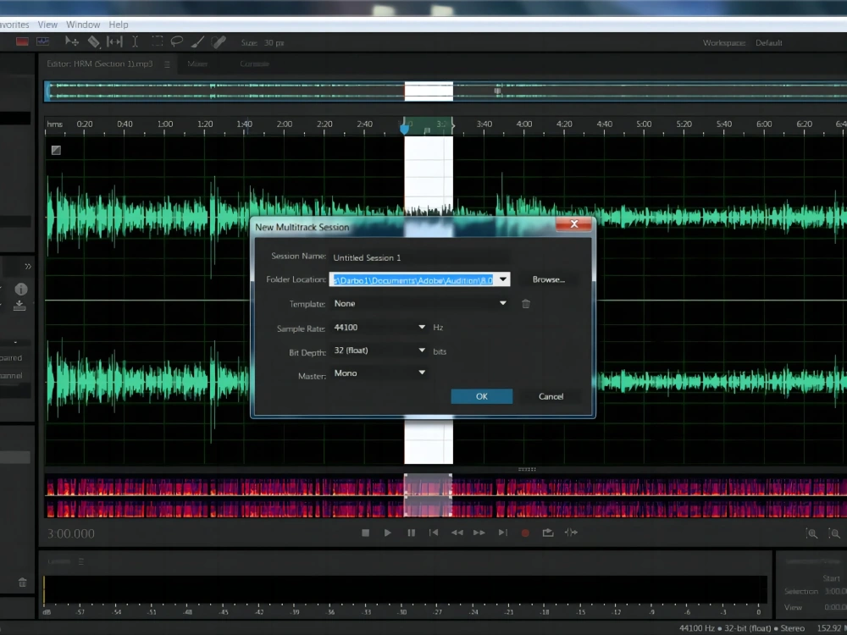Select the Spot Healing Brush tool
This screenshot has height=635, width=847.
219,41
